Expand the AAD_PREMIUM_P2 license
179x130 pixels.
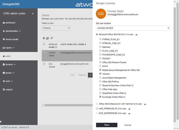coord(129,109)
